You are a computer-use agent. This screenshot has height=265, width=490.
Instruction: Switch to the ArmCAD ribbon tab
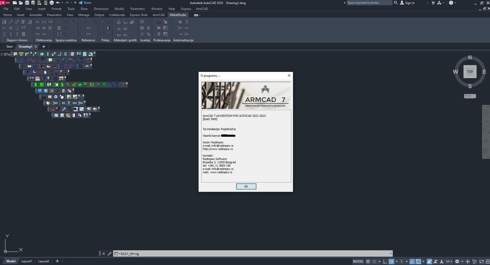[158, 15]
